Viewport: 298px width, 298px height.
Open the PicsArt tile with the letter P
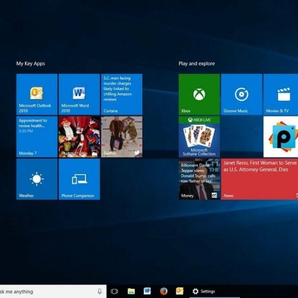pos(281,137)
